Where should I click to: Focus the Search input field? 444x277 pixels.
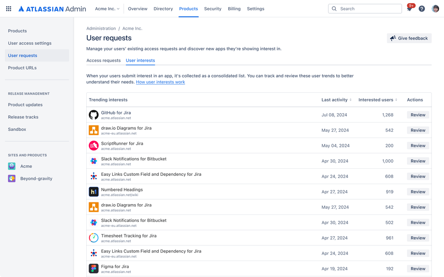point(365,9)
